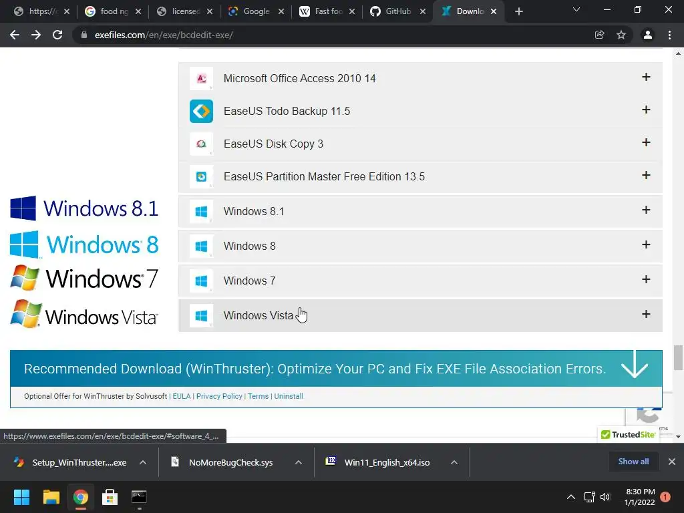The image size is (684, 513).
Task: Open Win11_English_x64.iso download options chevron
Action: point(454,462)
